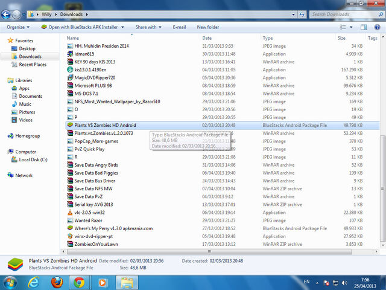Open the Windows Start orb
This screenshot has height=290, width=386.
tap(10, 283)
